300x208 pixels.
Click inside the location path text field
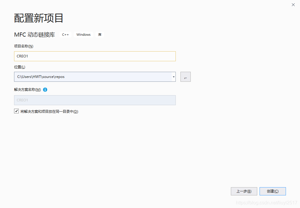[88, 76]
